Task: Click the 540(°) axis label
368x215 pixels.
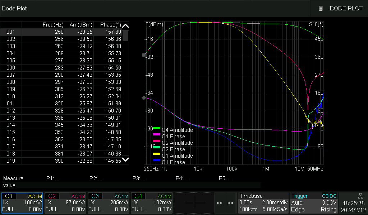Action: click(316, 25)
